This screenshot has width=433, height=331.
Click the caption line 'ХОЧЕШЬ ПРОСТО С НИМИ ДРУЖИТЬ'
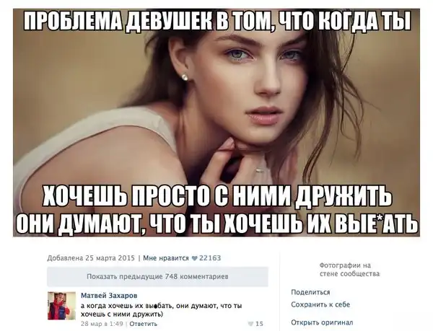216,196
